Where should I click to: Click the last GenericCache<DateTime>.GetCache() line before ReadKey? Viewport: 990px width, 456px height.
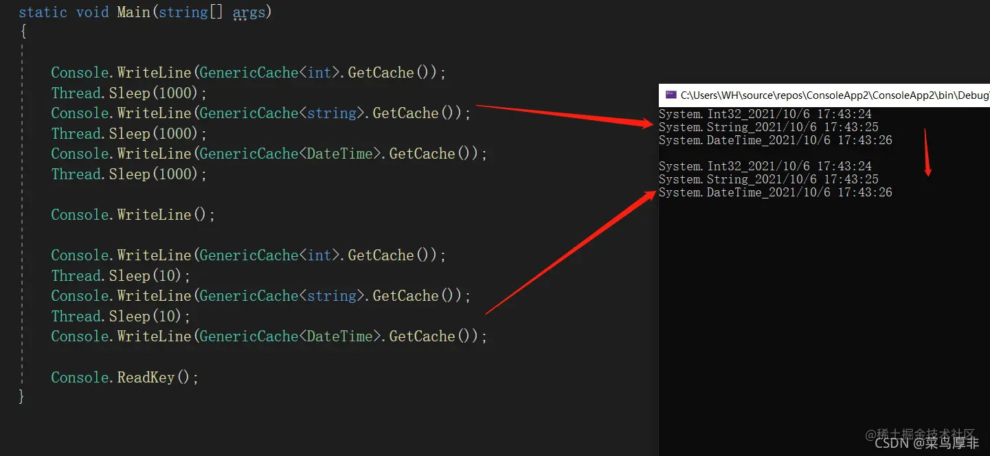pyautogui.click(x=269, y=337)
